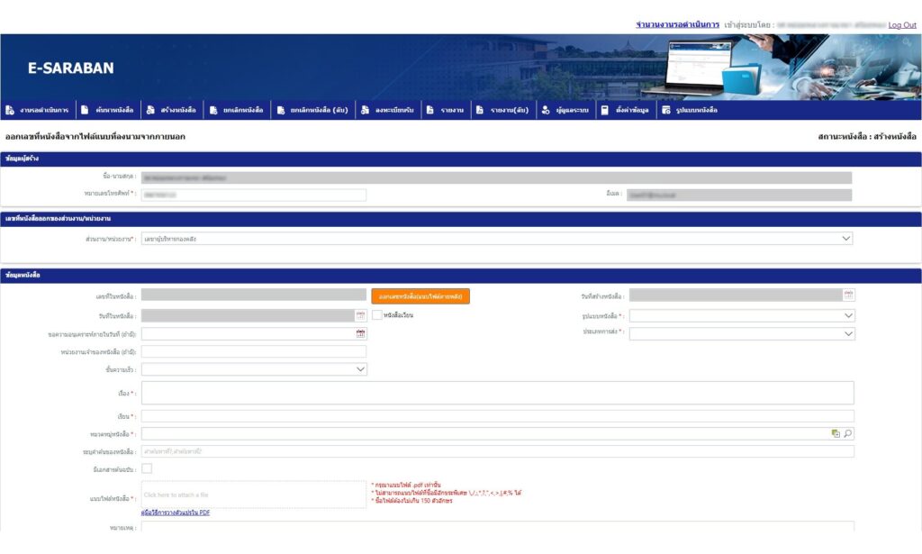
Task: Expand the ชั้นความเร็ว dropdown
Action: pos(360,369)
